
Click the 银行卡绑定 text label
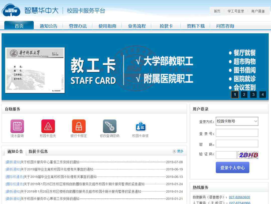coord(79,136)
